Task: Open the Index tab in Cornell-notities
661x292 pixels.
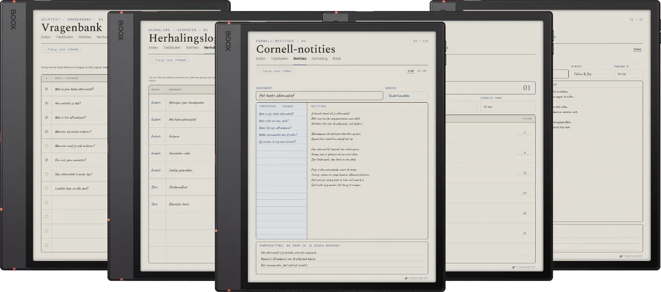Action: pos(261,59)
